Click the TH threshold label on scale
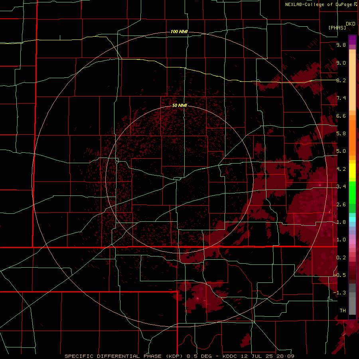This screenshot has height=359, width=359. coord(343,311)
